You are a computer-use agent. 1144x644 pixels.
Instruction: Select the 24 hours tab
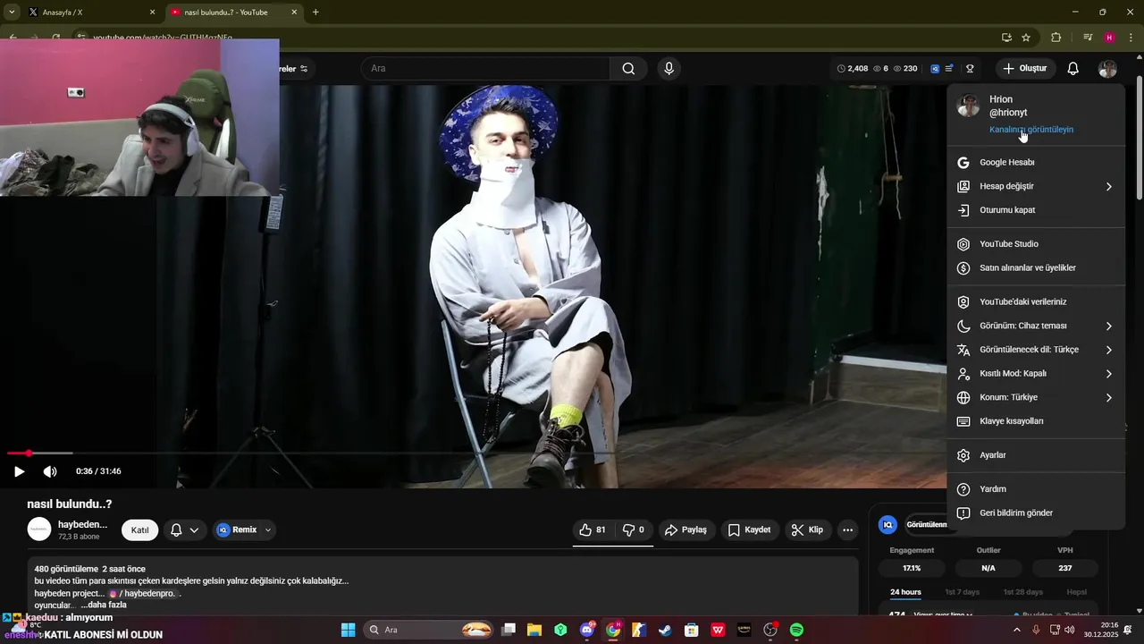point(905,592)
